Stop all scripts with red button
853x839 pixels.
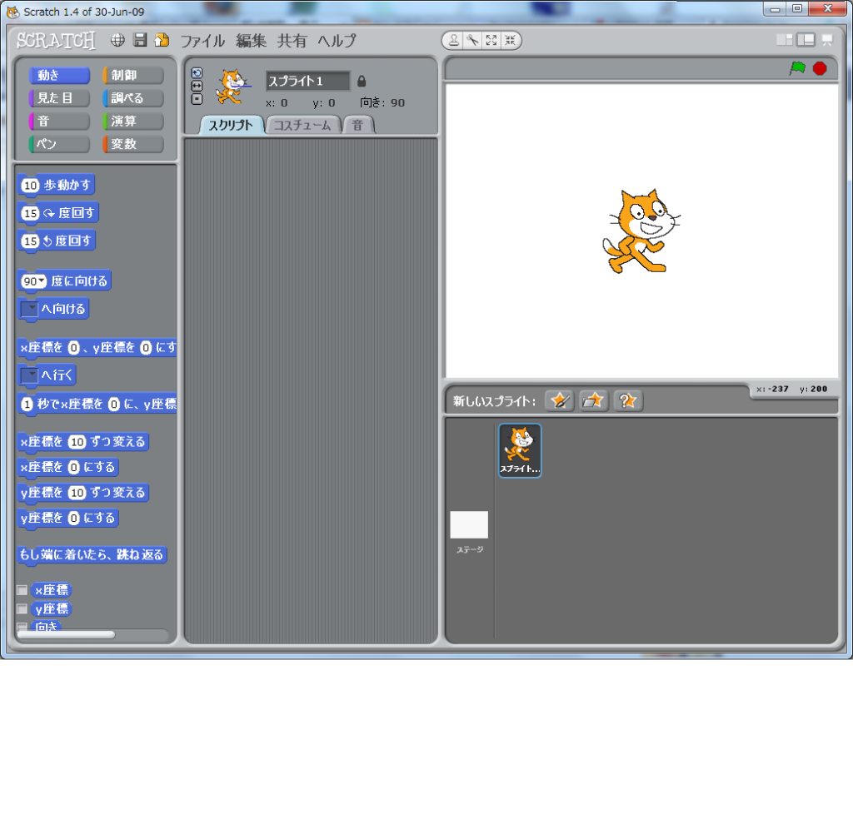820,68
